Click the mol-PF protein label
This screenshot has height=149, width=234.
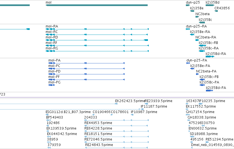[54, 77]
